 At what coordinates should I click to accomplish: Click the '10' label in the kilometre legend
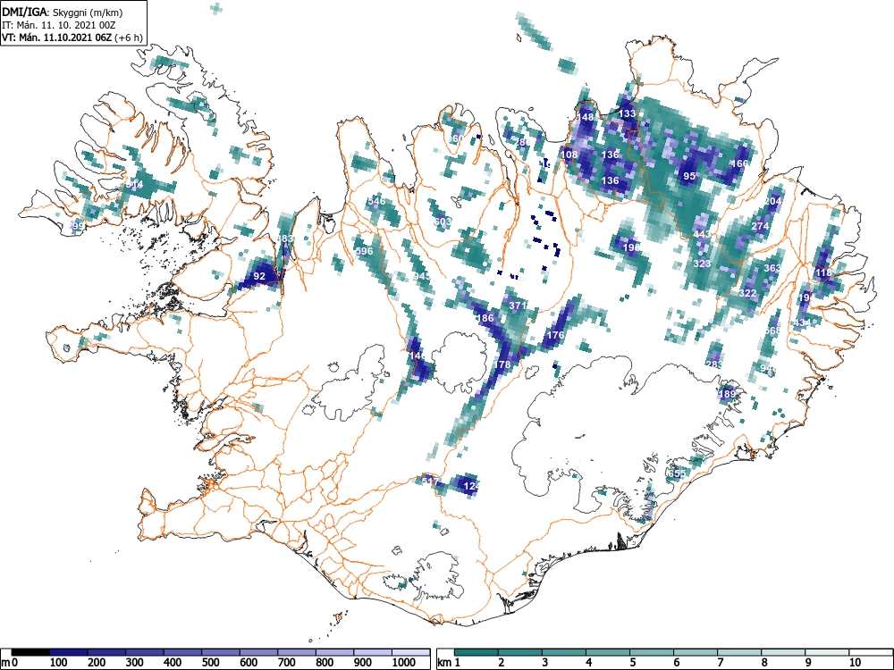coord(855,663)
